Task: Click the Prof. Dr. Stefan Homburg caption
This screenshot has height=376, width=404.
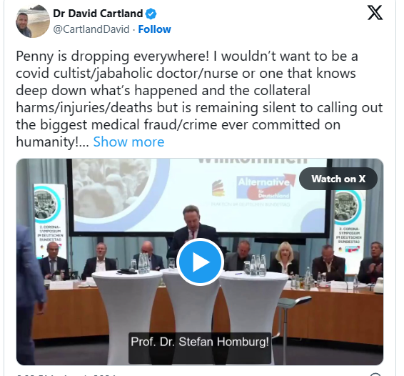Action: tap(200, 342)
